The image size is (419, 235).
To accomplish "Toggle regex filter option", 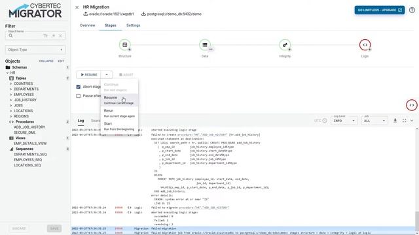I will tap(53, 36).
